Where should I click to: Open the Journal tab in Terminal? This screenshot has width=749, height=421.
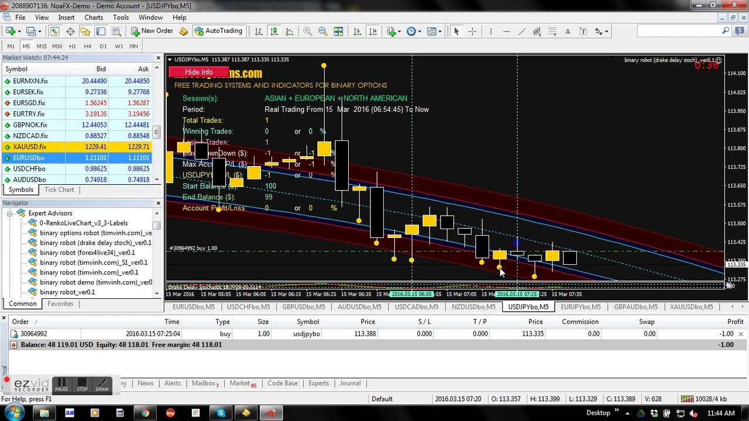[350, 384]
